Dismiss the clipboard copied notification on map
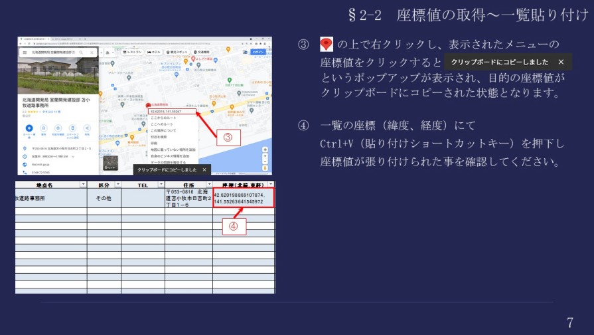 coord(204,170)
